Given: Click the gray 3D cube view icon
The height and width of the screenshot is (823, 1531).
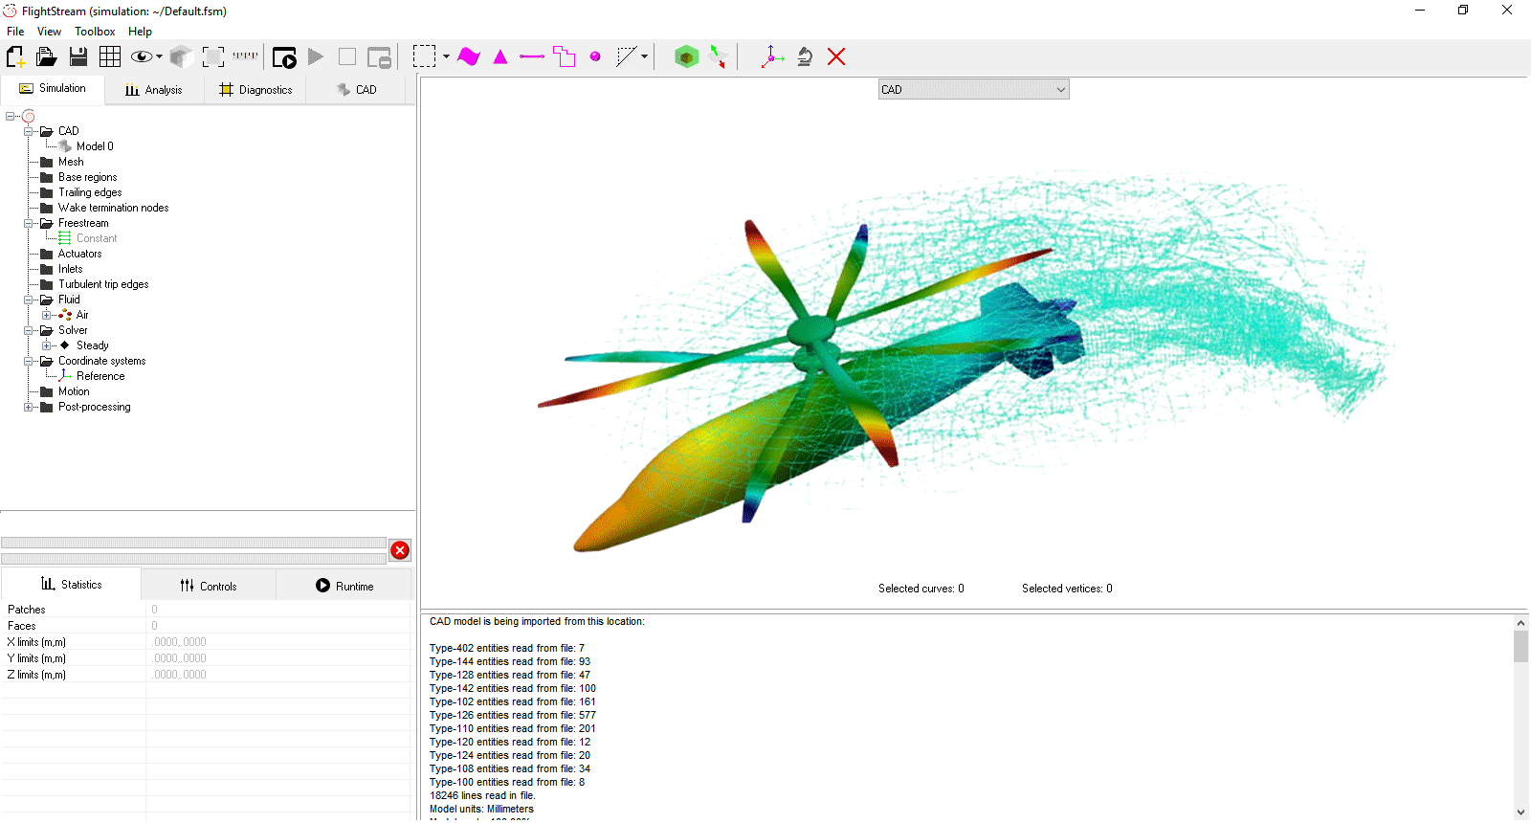Looking at the screenshot, I should [x=181, y=56].
